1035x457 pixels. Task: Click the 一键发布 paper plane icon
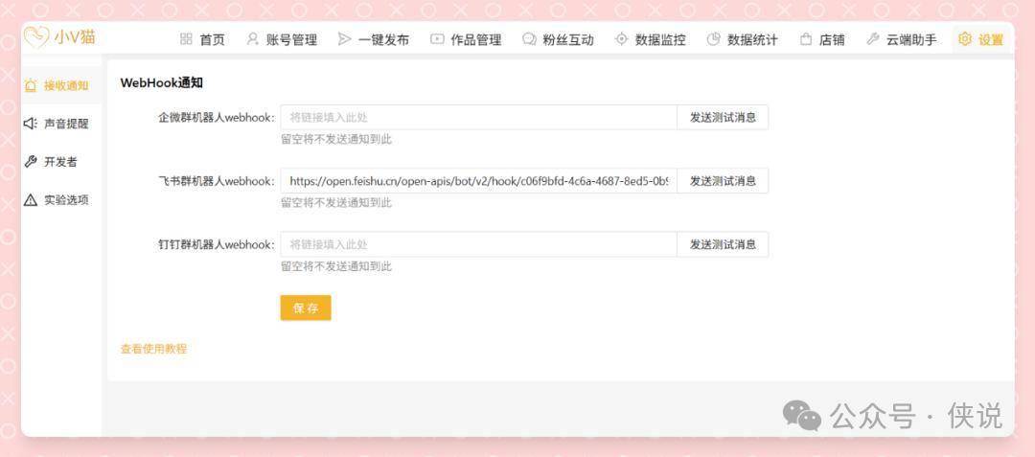point(345,39)
